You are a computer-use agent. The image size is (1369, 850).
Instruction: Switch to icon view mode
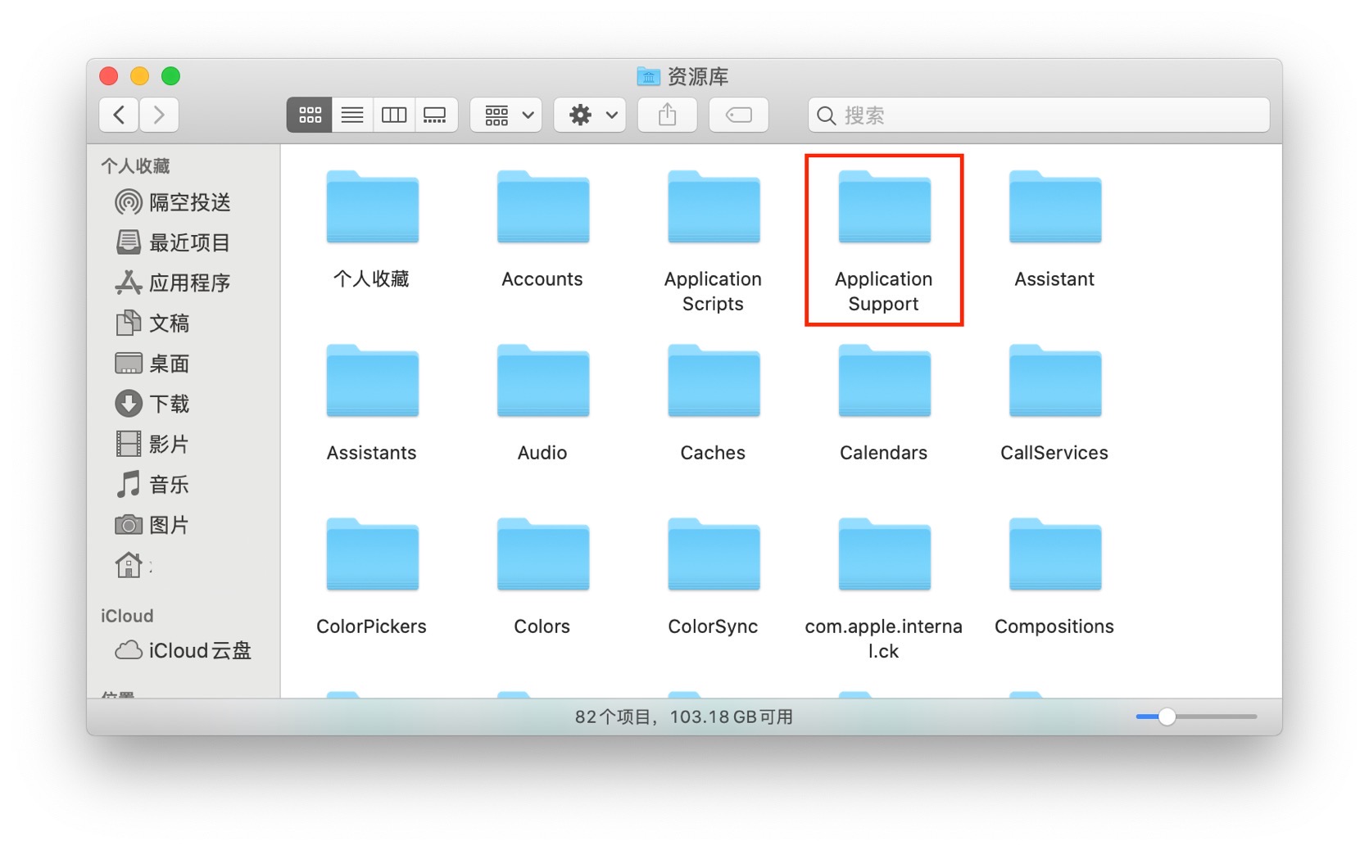coord(310,115)
